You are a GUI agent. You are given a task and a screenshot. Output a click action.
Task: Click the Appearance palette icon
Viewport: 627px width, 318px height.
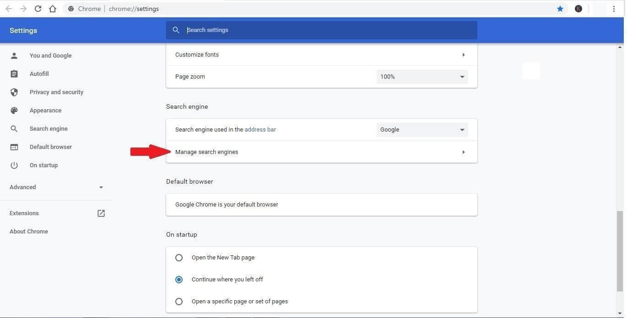(x=14, y=110)
